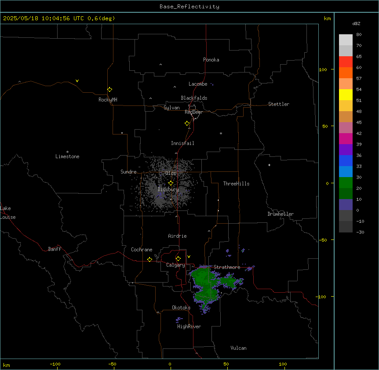The height and width of the screenshot is (370, 379).
Task: Click the -100 tick on the bottom axis
Action: pyautogui.click(x=55, y=364)
